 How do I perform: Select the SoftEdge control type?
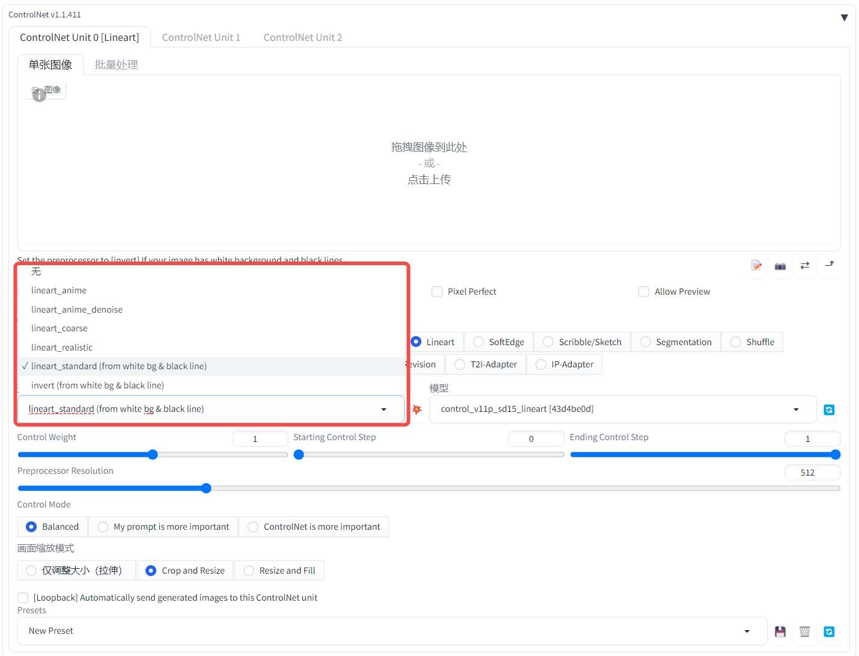tap(478, 342)
